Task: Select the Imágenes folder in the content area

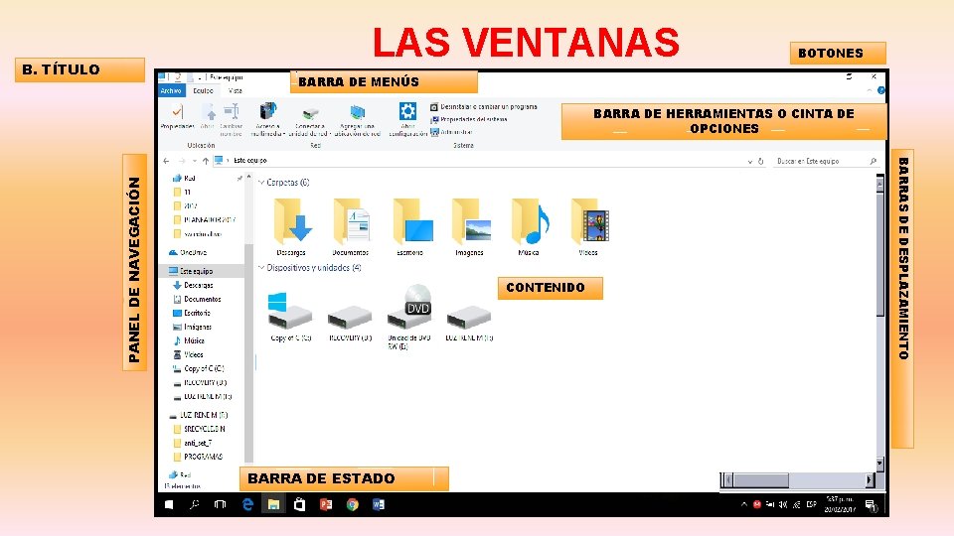Action: [x=469, y=226]
